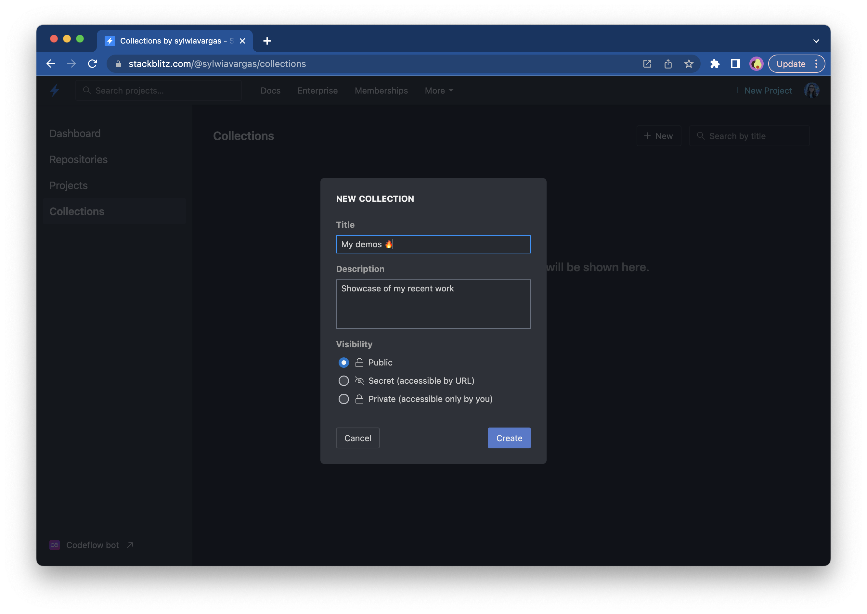Screen dimensions: 867x614
Task: Click the browser reload icon
Action: (92, 64)
